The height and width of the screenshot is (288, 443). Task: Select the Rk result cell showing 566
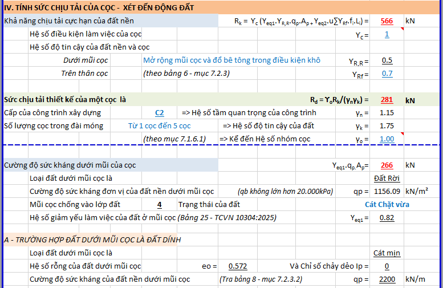coord(387,21)
